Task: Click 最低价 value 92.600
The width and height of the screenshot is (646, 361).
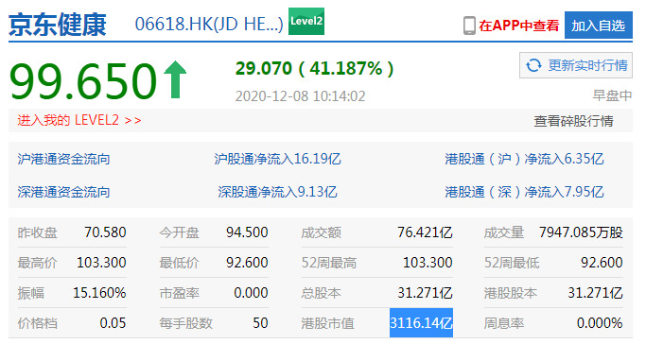Action: tap(247, 262)
